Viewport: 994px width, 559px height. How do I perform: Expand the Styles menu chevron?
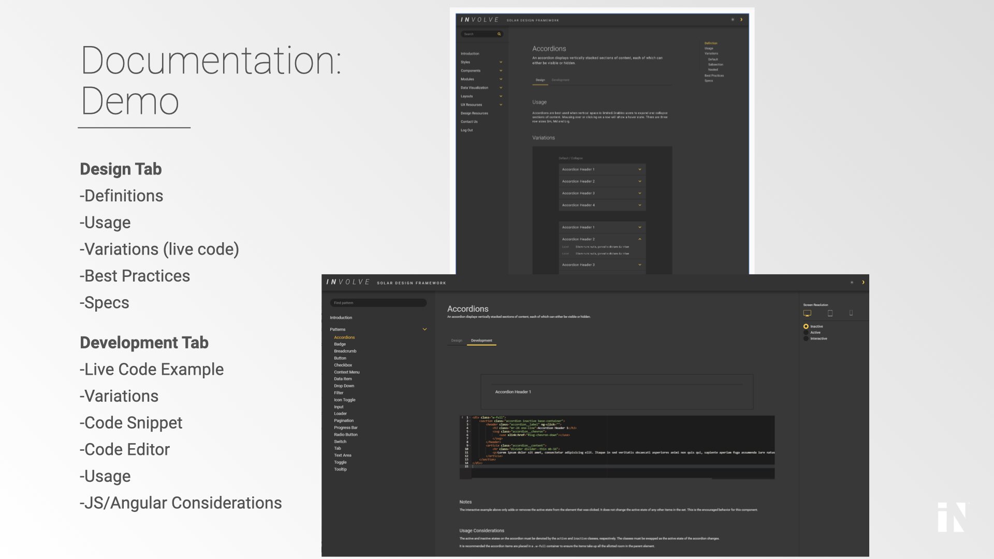pos(501,62)
